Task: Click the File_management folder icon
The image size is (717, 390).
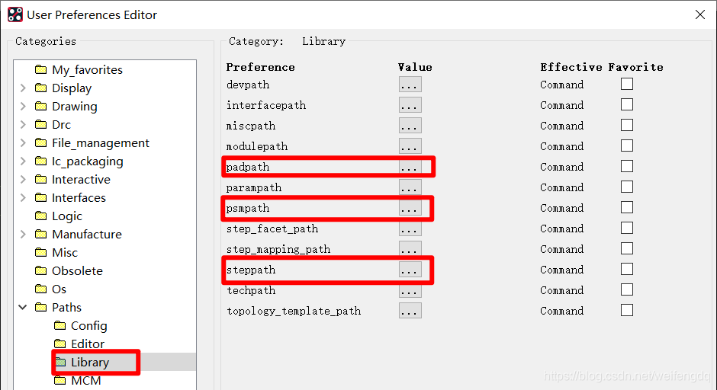Action: pyautogui.click(x=40, y=142)
